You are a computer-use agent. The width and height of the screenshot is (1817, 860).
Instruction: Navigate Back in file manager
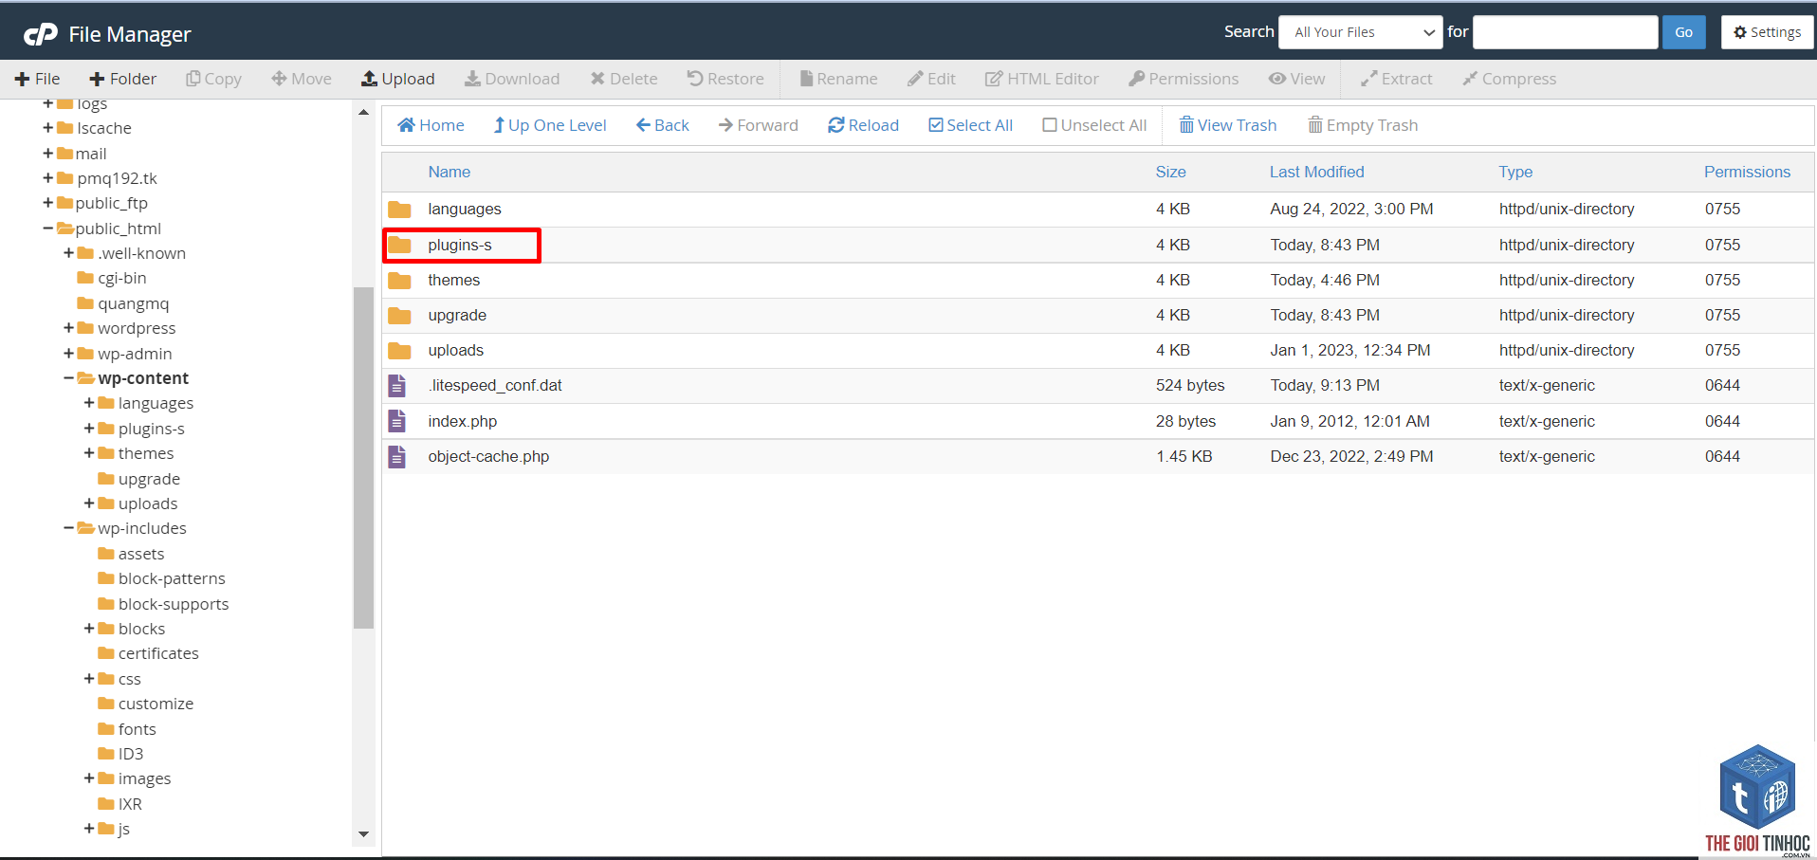[x=663, y=125]
